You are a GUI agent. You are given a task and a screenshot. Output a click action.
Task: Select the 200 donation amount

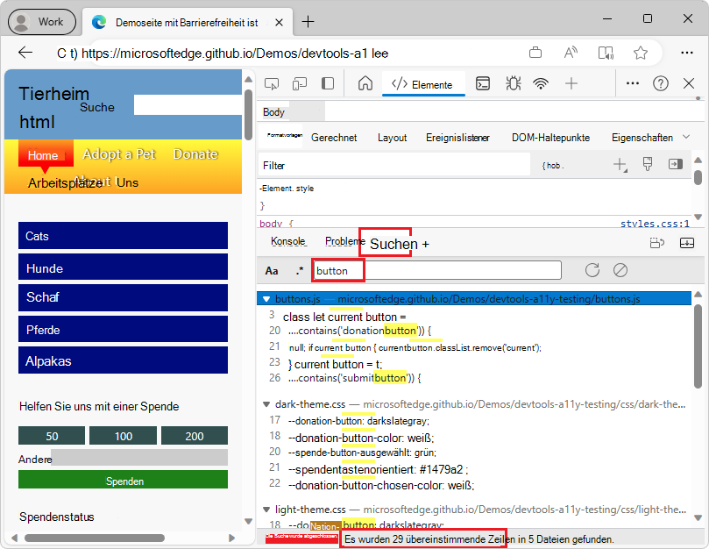[x=195, y=435]
